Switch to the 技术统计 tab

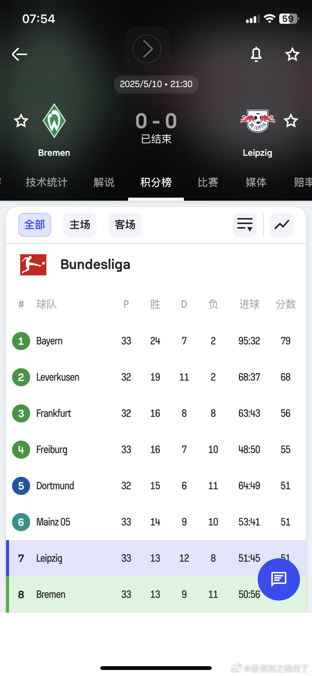pos(47,183)
